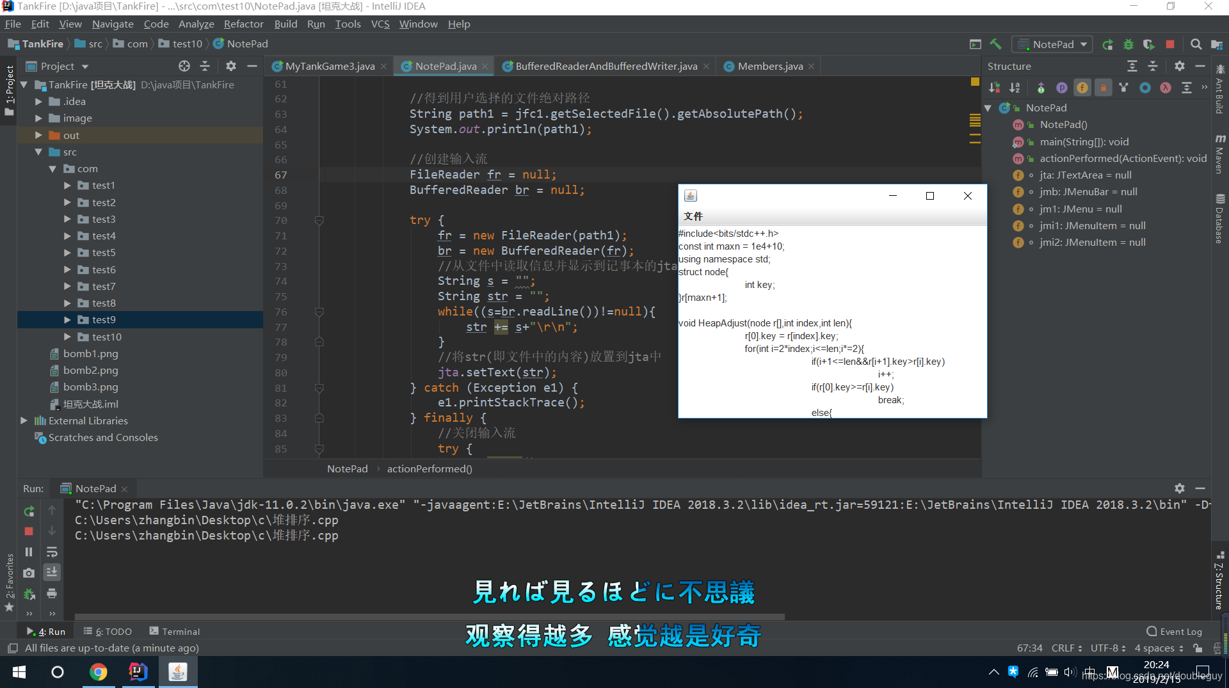Open the Analyze menu
This screenshot has width=1229, height=688.
tap(196, 24)
